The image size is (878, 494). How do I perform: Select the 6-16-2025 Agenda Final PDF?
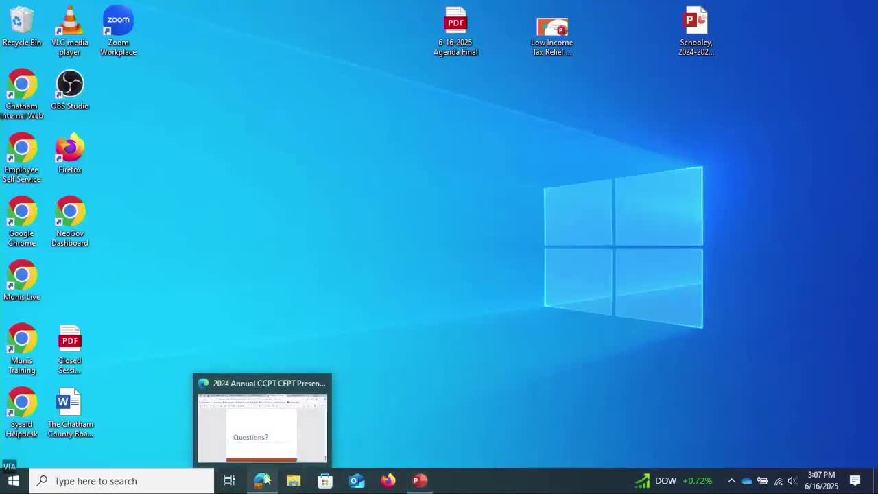(455, 31)
